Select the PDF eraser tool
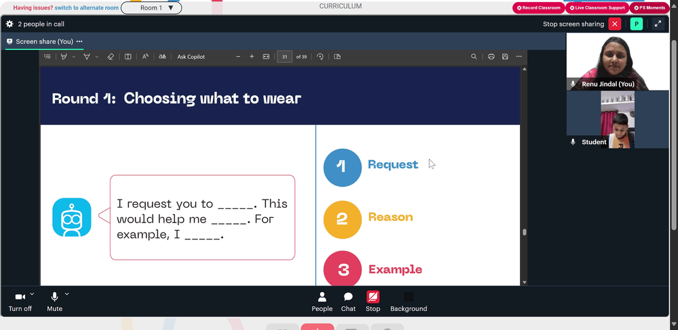Image resolution: width=678 pixels, height=330 pixels. (x=111, y=57)
